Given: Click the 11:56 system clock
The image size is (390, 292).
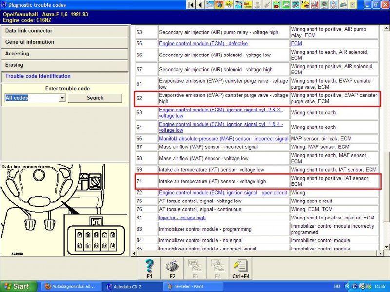Looking at the screenshot, I should (x=380, y=287).
